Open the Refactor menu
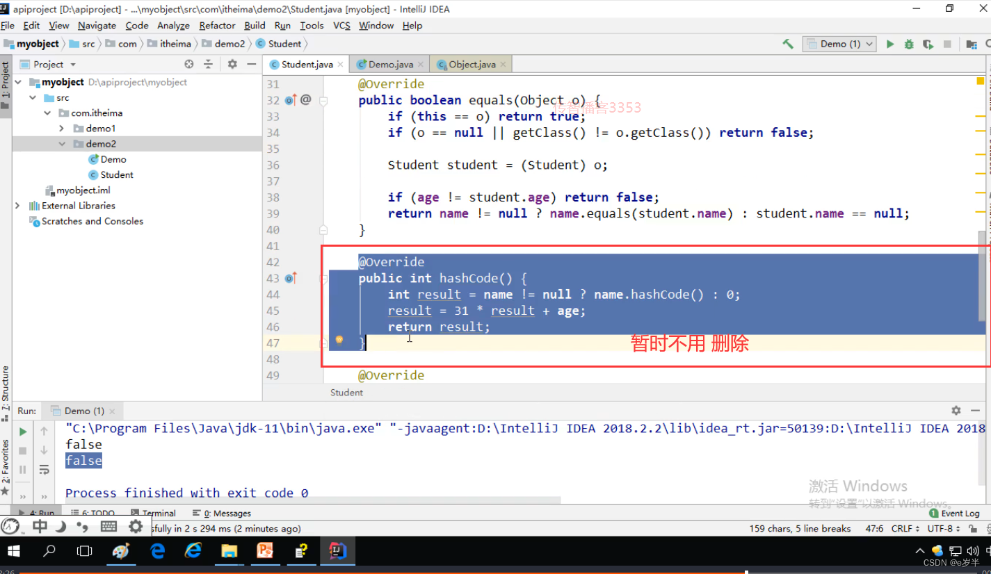This screenshot has height=574, width=991. click(x=217, y=25)
